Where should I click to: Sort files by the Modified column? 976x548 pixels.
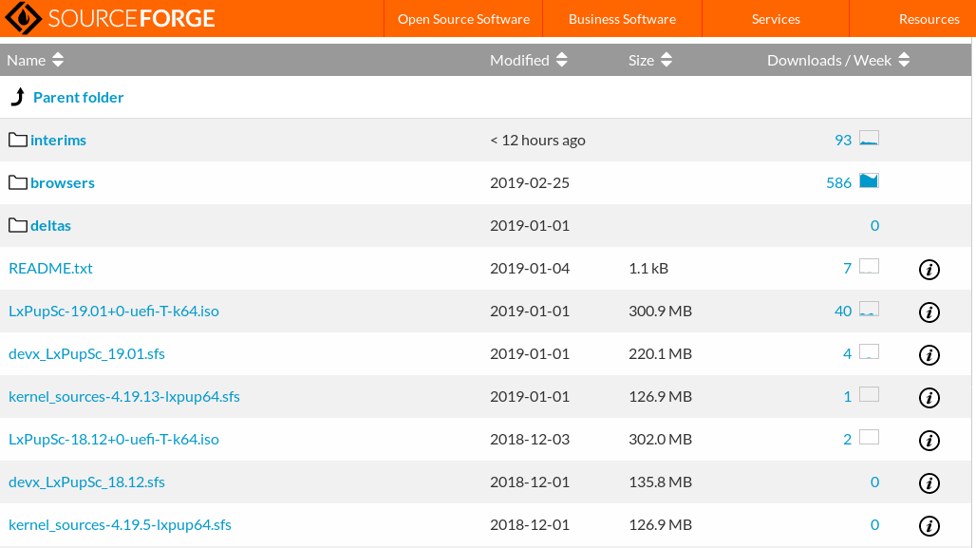pyautogui.click(x=528, y=60)
